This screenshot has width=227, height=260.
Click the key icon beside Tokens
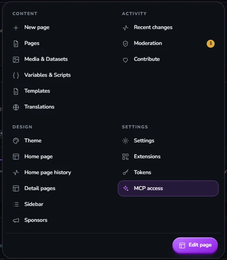(x=125, y=172)
